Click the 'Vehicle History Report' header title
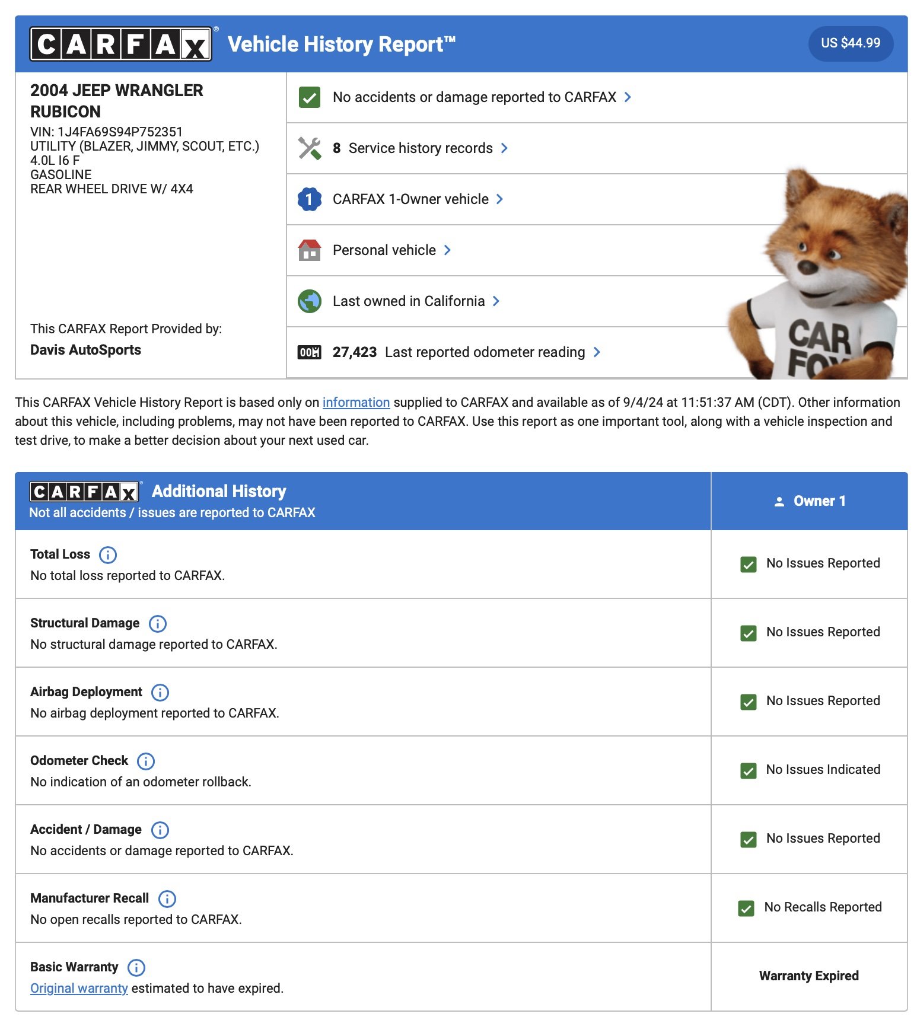The width and height of the screenshot is (917, 1020). 342,44
